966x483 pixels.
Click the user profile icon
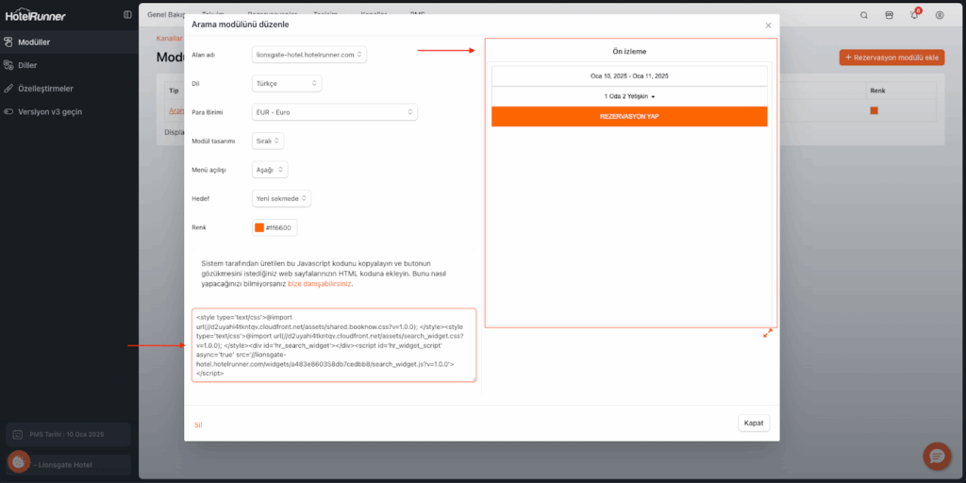[939, 15]
